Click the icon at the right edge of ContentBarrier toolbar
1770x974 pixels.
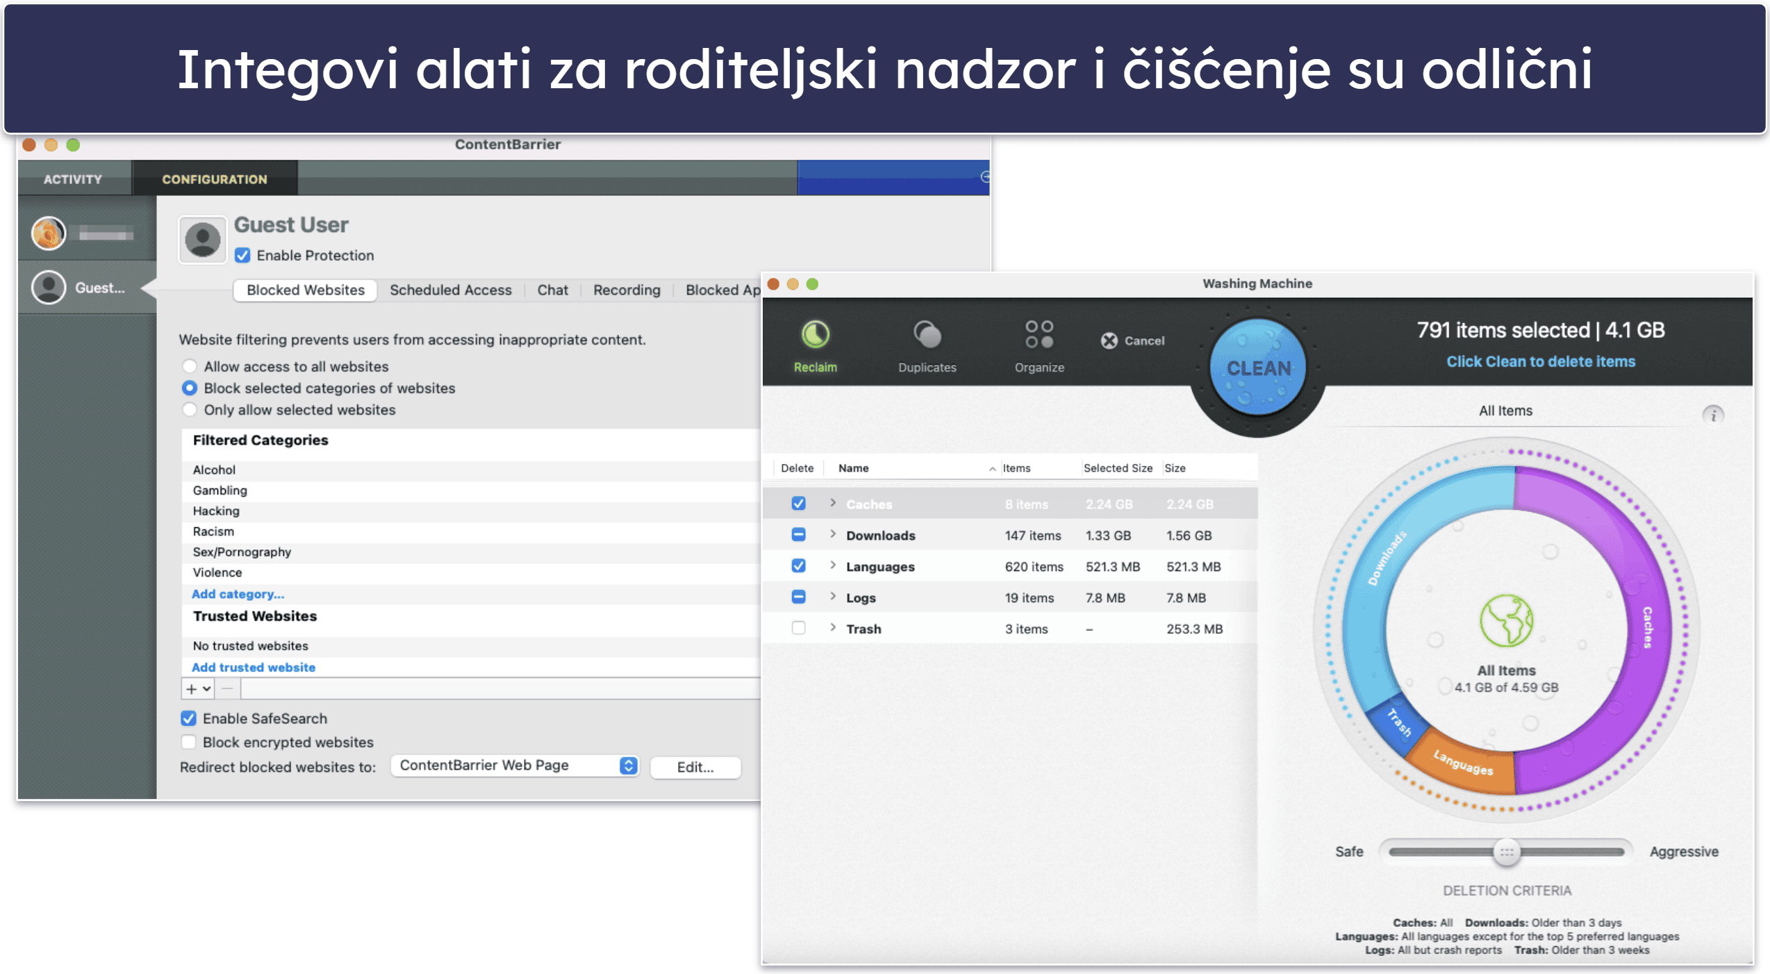tap(985, 177)
